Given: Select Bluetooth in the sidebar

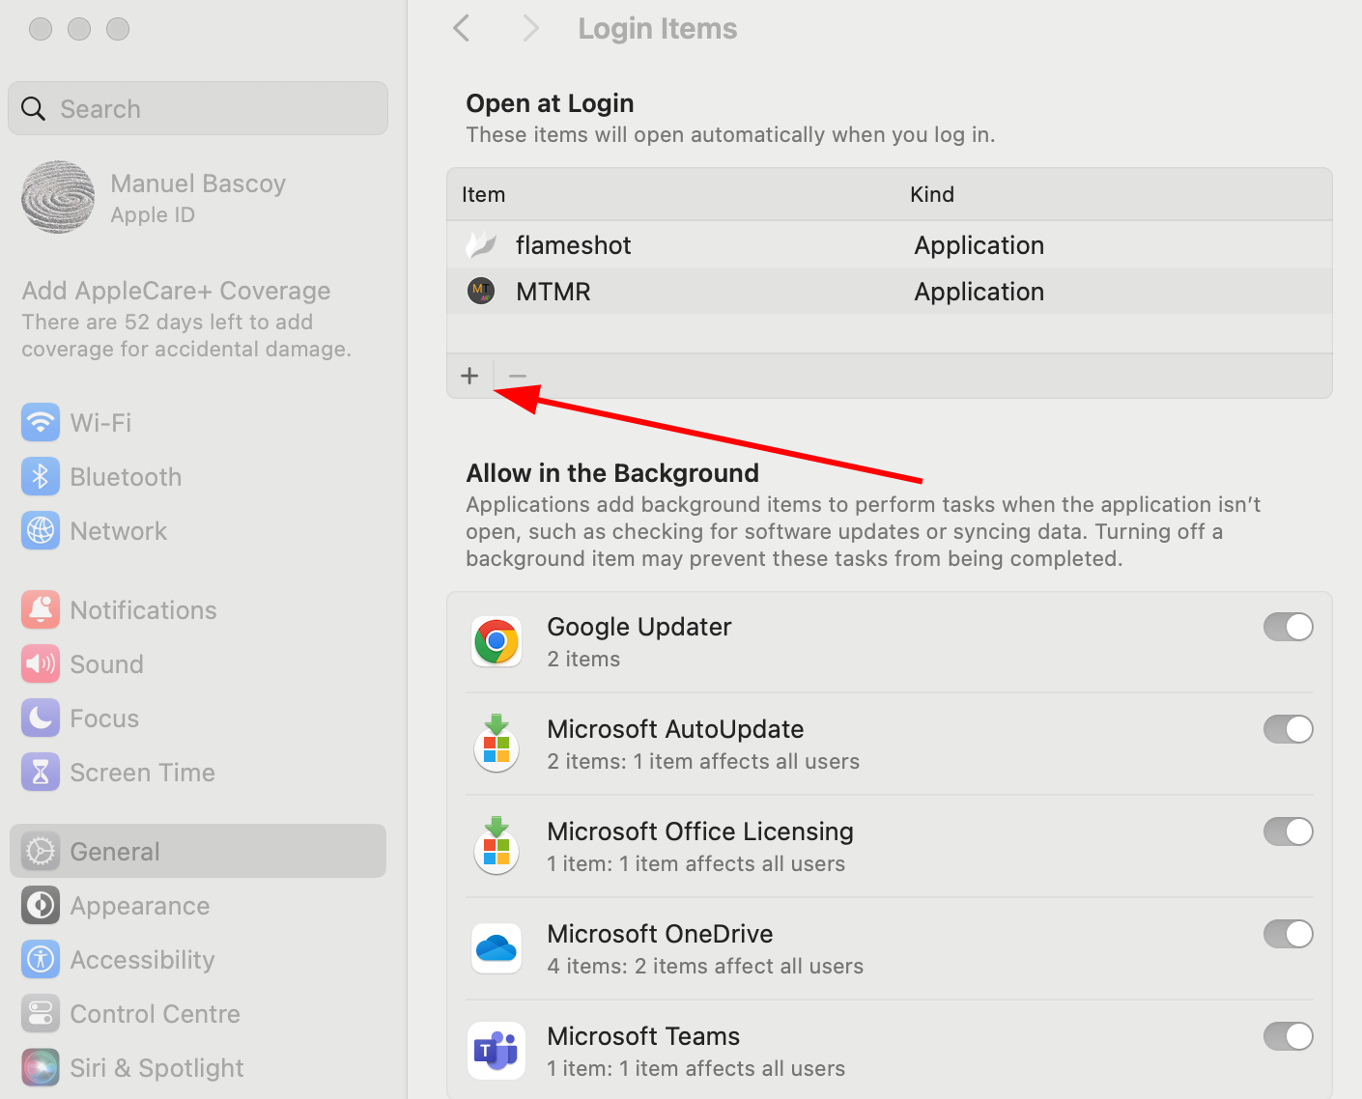Looking at the screenshot, I should click(x=126, y=477).
